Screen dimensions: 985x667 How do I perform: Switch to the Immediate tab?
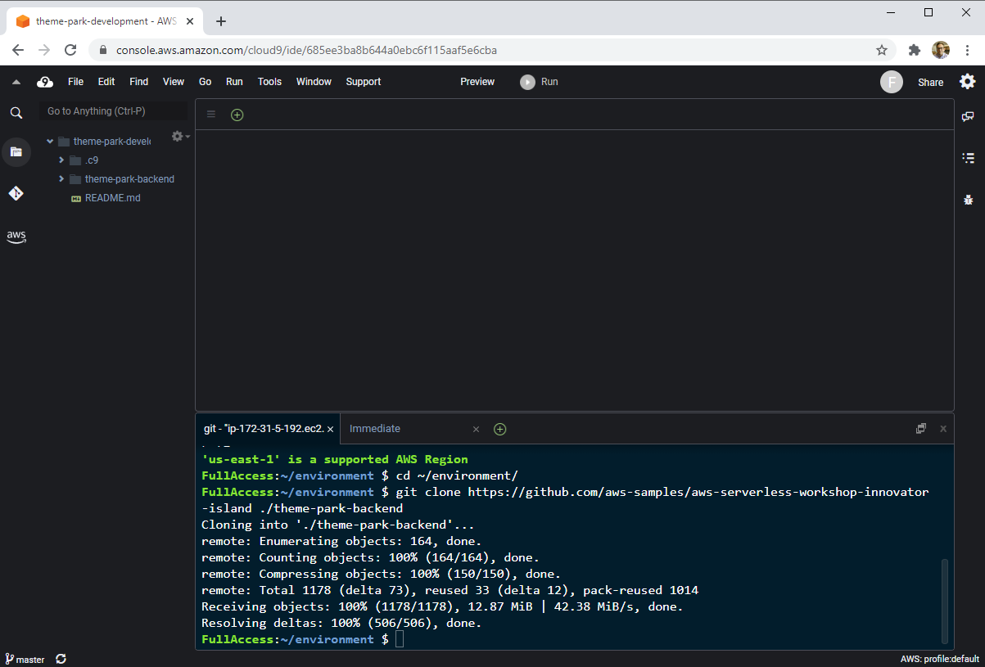tap(375, 429)
